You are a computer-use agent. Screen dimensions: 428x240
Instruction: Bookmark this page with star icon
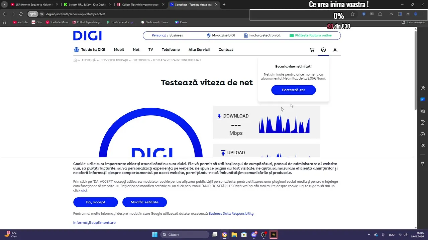[352, 14]
